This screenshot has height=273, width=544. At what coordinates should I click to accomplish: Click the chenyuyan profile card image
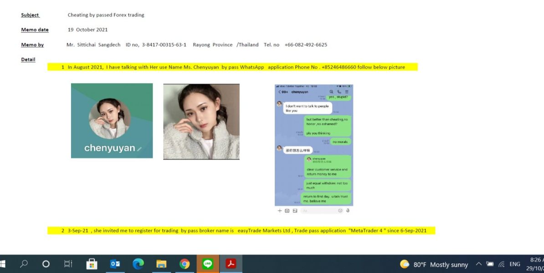pos(112,121)
